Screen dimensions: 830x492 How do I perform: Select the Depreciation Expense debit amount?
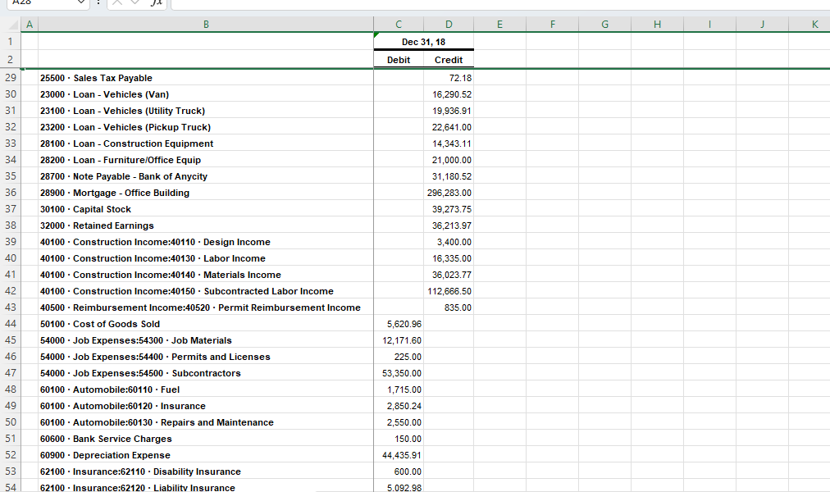[x=399, y=455]
